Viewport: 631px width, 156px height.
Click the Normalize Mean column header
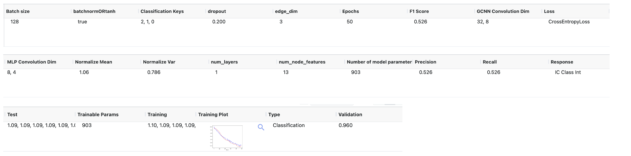[93, 62]
